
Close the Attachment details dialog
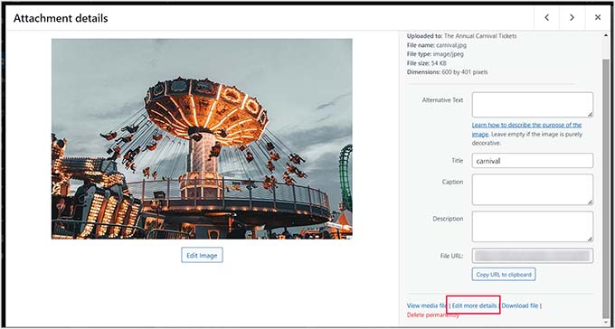point(597,18)
